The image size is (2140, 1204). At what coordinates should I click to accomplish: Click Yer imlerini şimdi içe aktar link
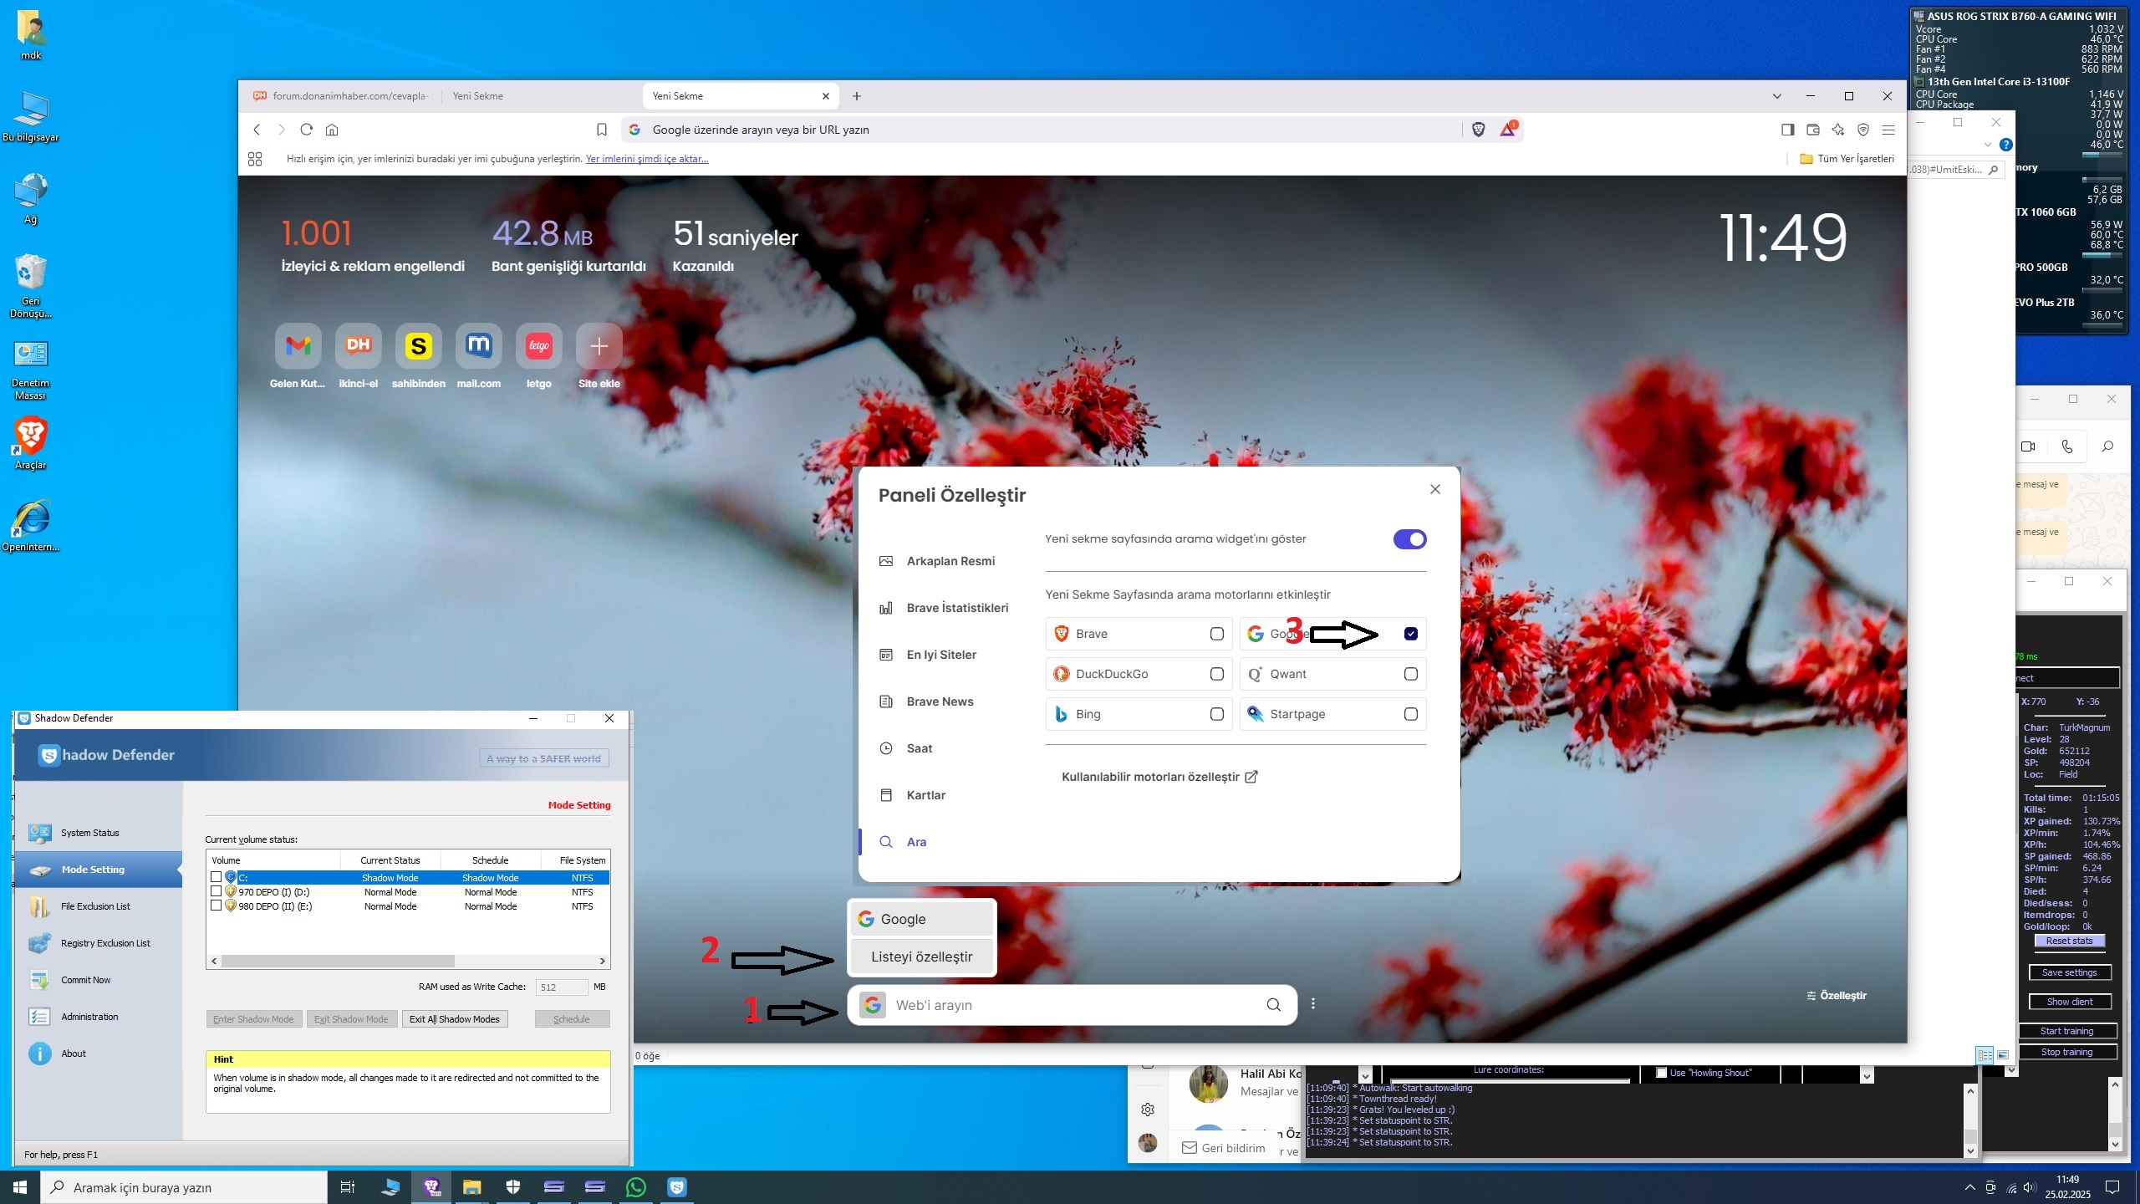647,159
